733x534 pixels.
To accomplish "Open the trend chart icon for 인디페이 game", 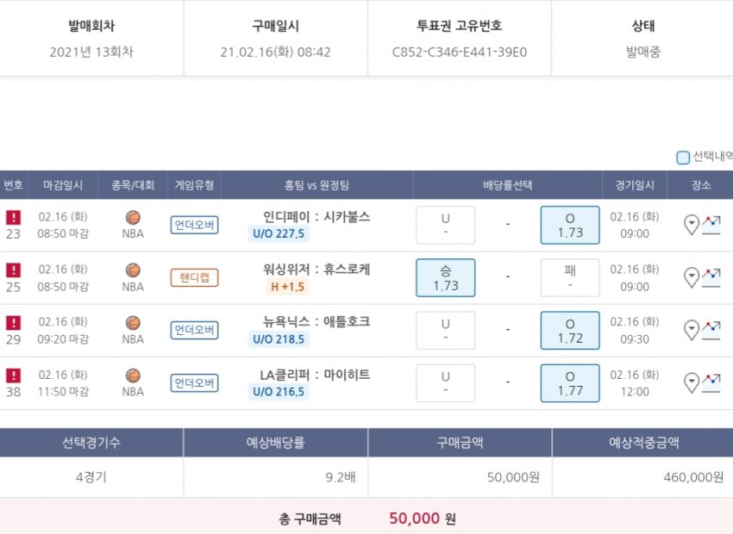I will pos(711,225).
